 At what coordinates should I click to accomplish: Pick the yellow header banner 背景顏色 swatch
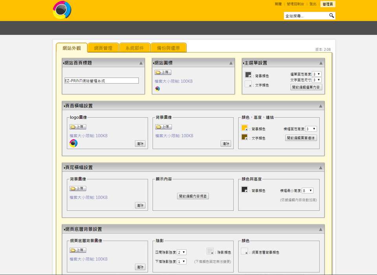tap(245, 128)
